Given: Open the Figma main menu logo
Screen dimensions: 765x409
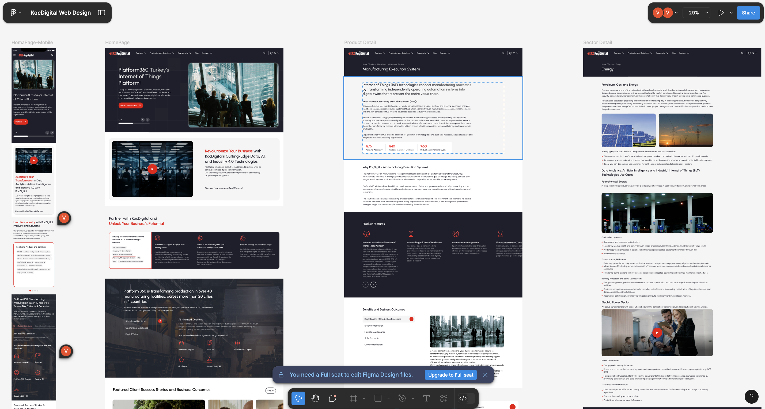Looking at the screenshot, I should click(x=13, y=13).
